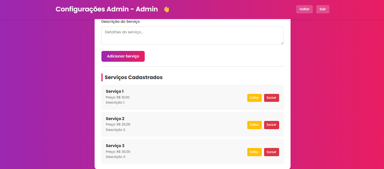Image resolution: width=384 pixels, height=169 pixels.
Task: Remove Serviço 2 via Excluir button
Action: coord(271,125)
